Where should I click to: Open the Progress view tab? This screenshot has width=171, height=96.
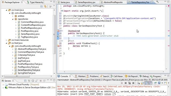point(155,76)
